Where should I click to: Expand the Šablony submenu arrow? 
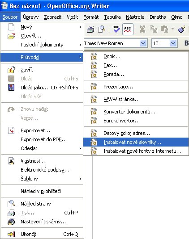(x=80, y=179)
